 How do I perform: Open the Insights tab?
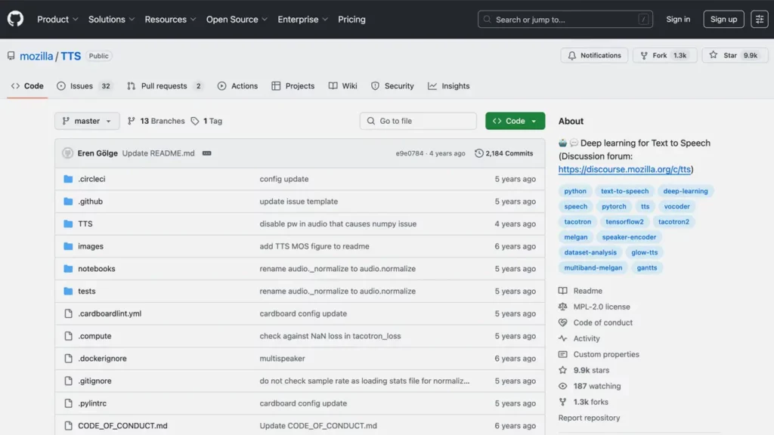449,86
